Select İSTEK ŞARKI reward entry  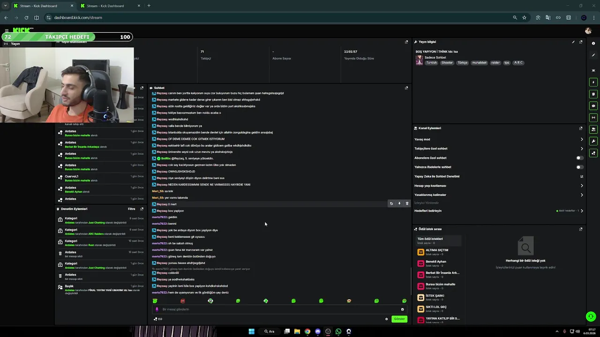tap(439, 297)
